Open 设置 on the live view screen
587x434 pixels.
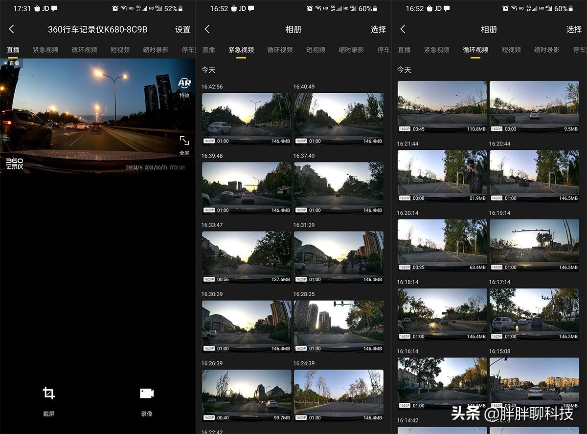click(x=182, y=29)
